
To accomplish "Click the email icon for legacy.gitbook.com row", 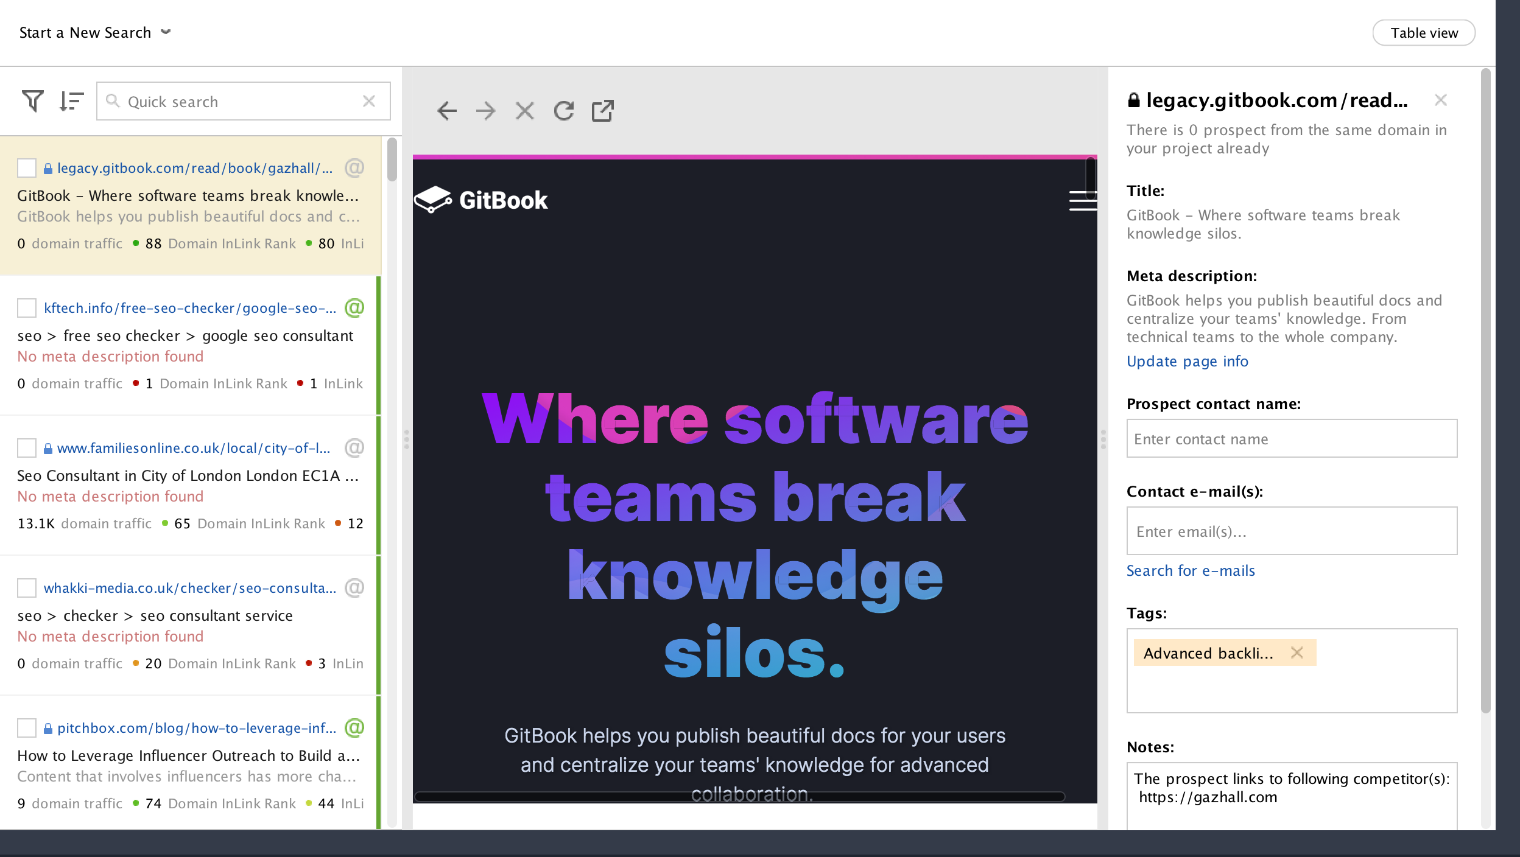I will (x=354, y=167).
